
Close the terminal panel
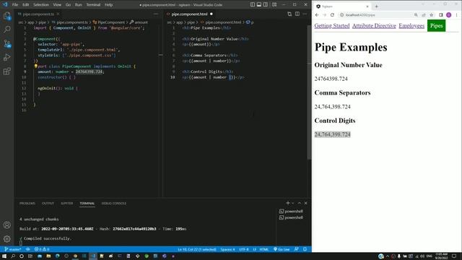pyautogui.click(x=306, y=203)
